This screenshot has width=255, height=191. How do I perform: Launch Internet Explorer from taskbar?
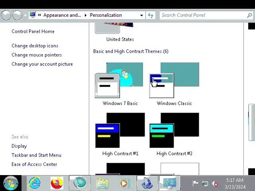pyautogui.click(x=35, y=183)
